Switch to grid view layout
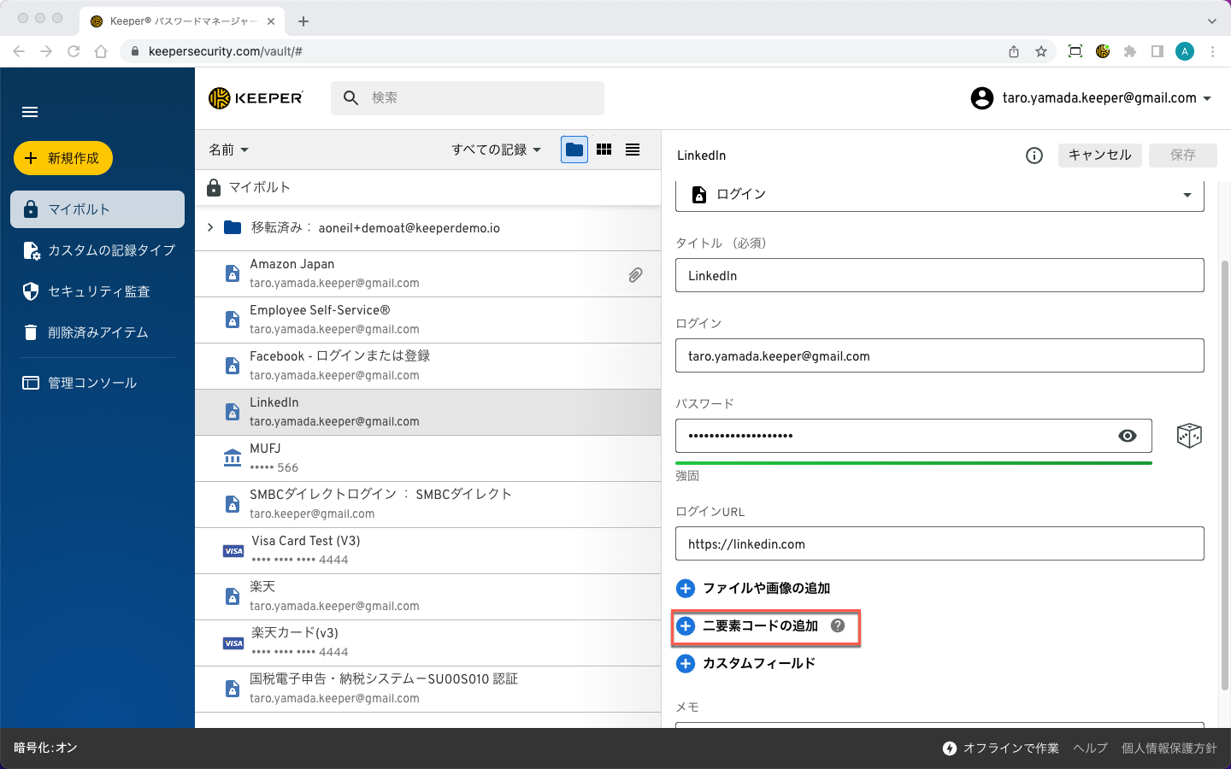The height and width of the screenshot is (769, 1231). pos(604,150)
